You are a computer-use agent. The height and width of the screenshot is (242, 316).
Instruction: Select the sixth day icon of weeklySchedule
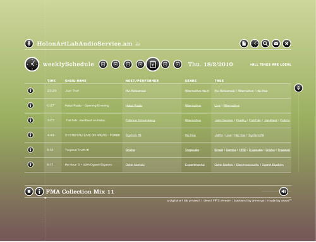tap(165, 64)
